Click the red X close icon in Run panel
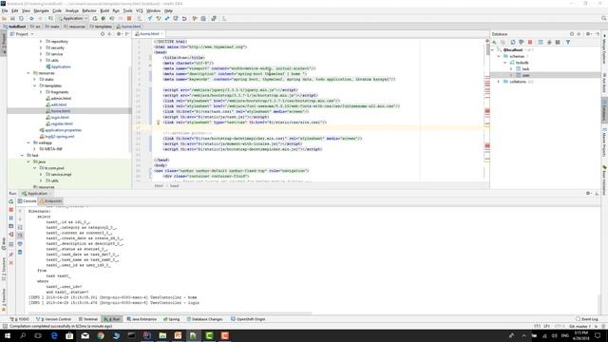The image size is (608, 342). click(x=10, y=263)
